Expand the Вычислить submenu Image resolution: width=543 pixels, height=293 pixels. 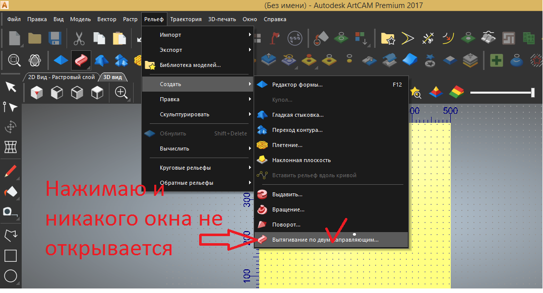pos(198,149)
